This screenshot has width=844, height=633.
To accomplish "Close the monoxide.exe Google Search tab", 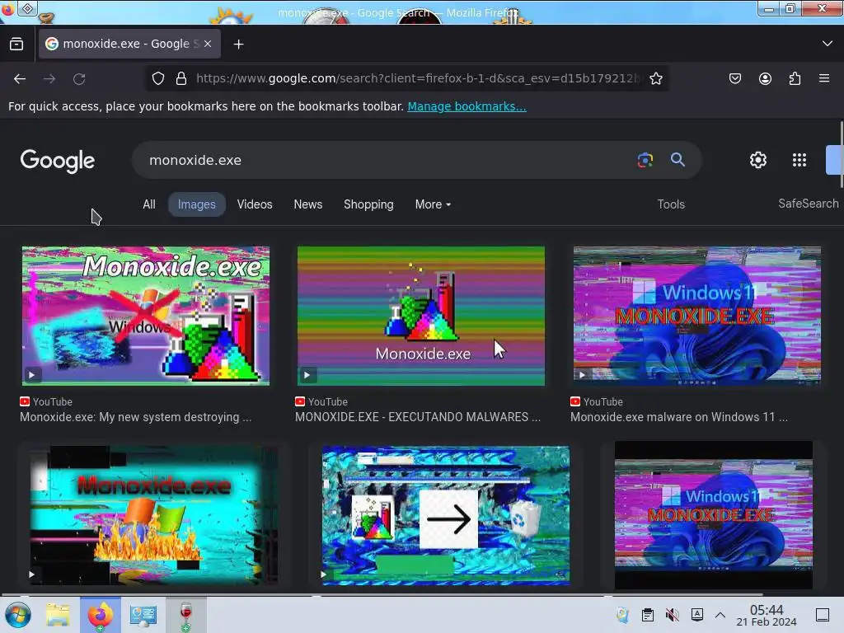I will (x=208, y=44).
